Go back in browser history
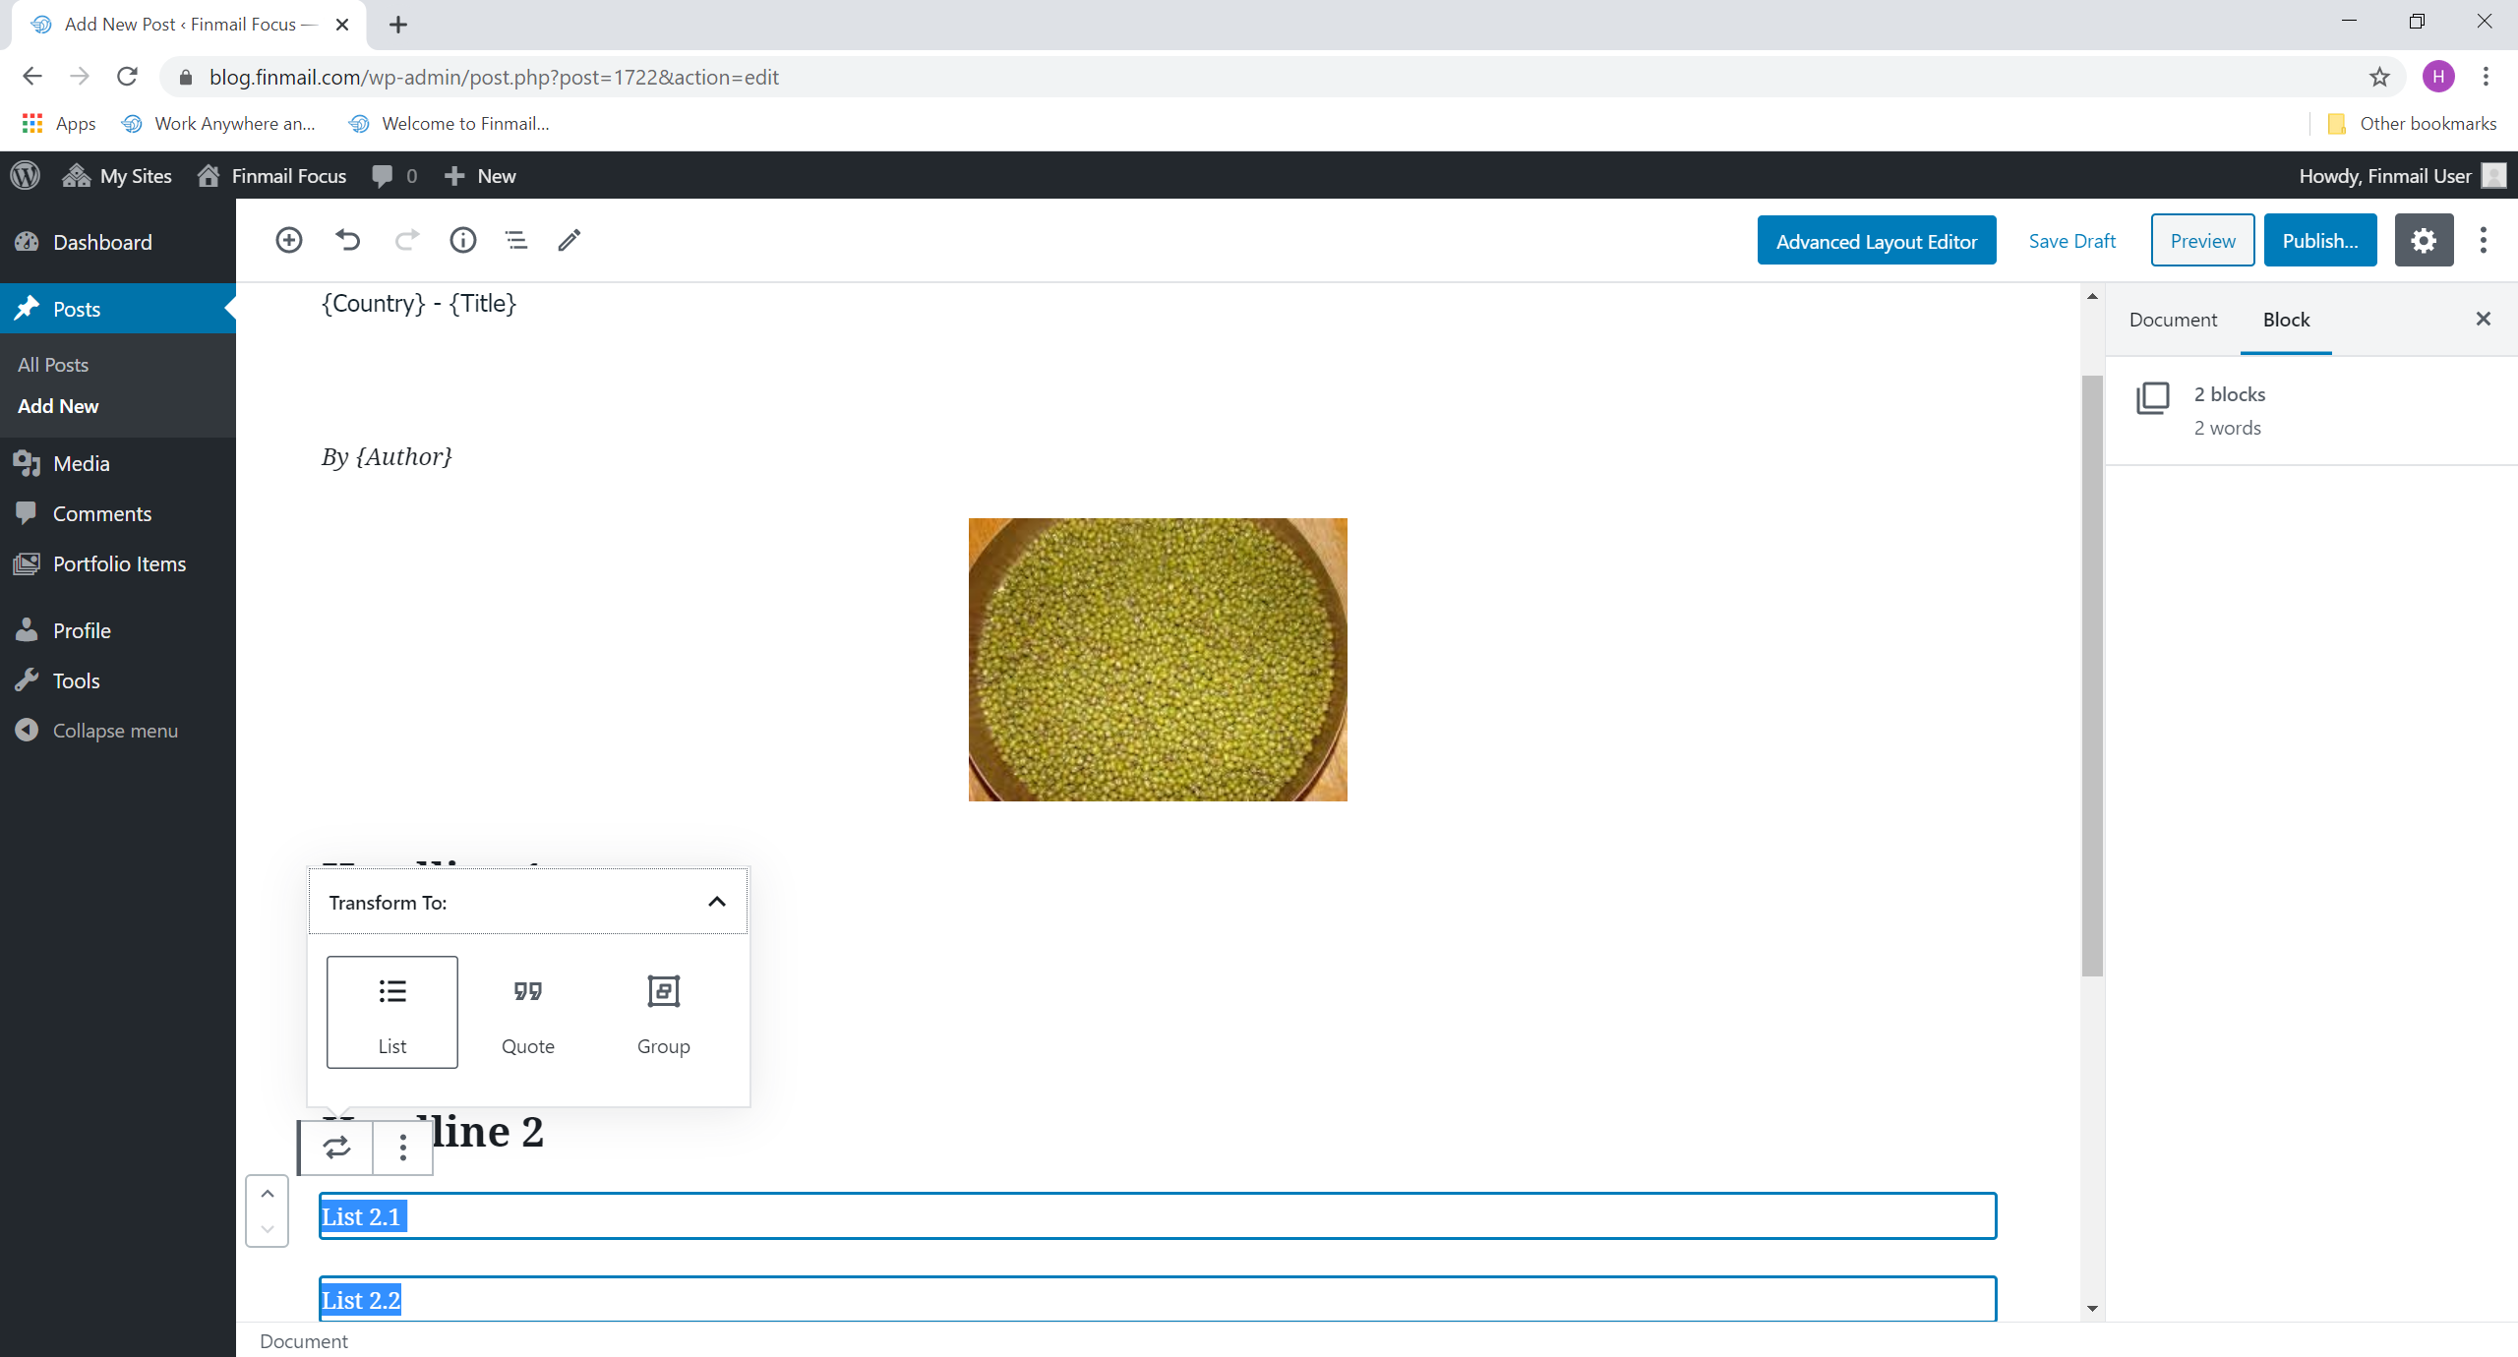This screenshot has height=1357, width=2518. pos(32,77)
